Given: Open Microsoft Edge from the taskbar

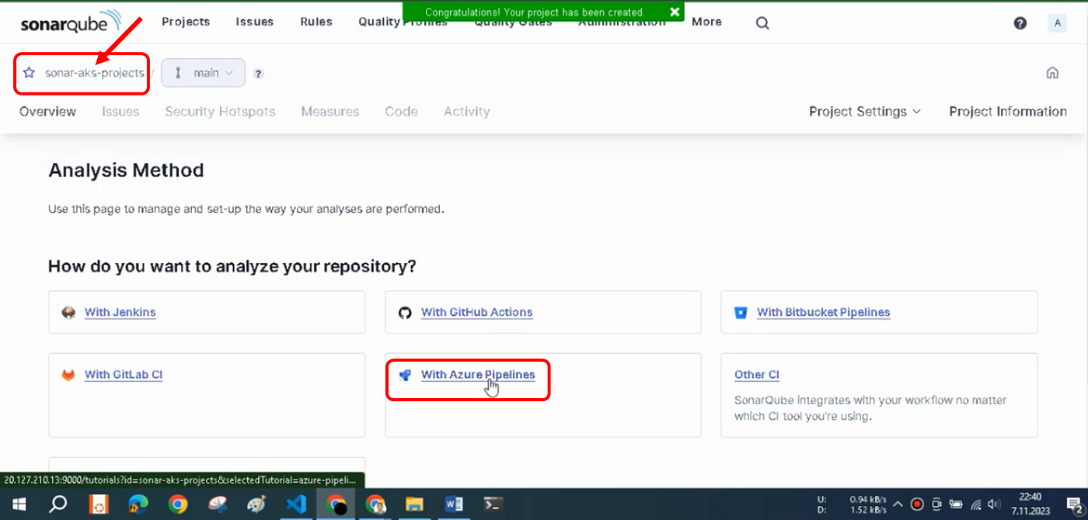Looking at the screenshot, I should (138, 504).
